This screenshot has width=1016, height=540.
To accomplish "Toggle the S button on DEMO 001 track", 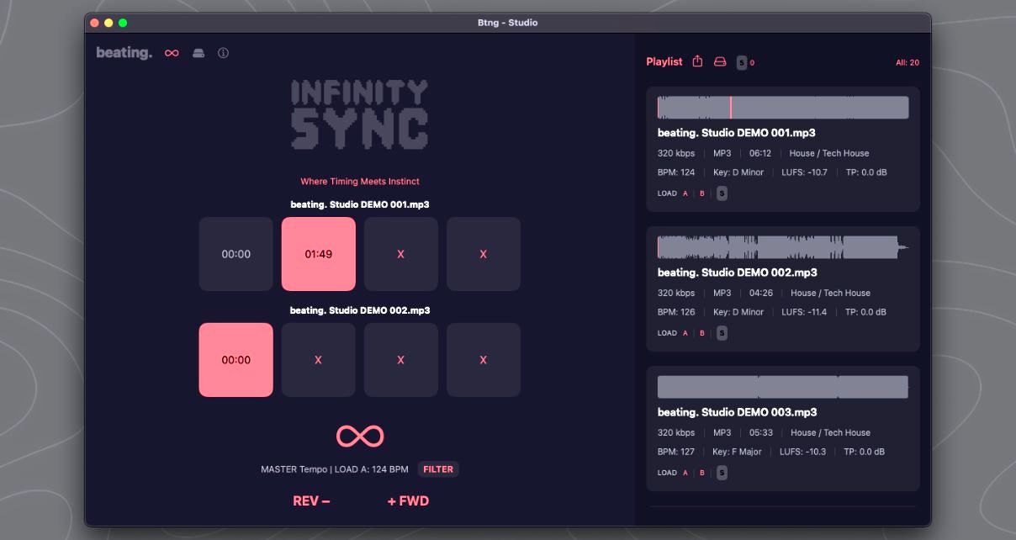I will point(721,193).
